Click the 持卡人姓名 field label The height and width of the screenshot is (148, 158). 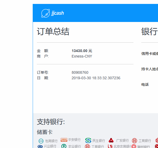pos(150,69)
